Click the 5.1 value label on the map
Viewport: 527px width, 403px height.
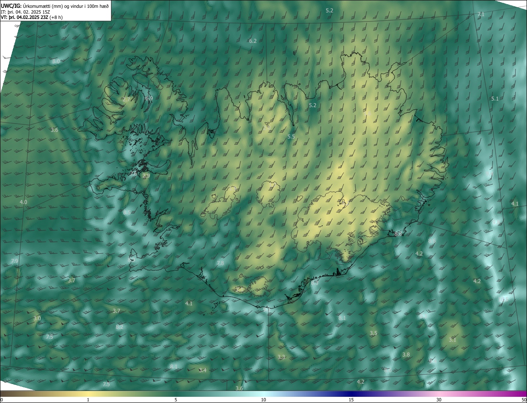point(495,98)
